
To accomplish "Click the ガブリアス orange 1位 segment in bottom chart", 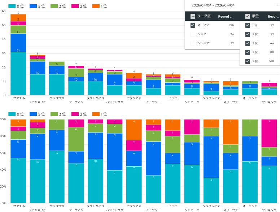I will click(134, 130).
